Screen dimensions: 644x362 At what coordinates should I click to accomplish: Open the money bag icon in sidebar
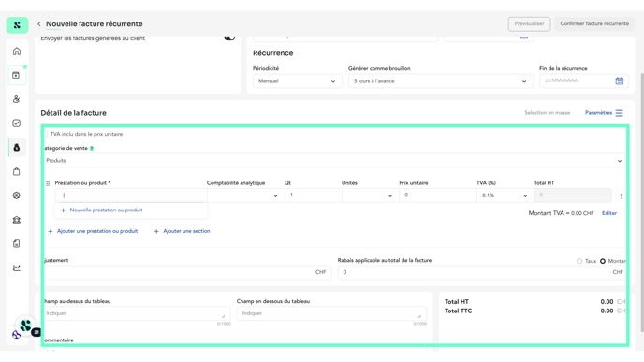pos(17,148)
